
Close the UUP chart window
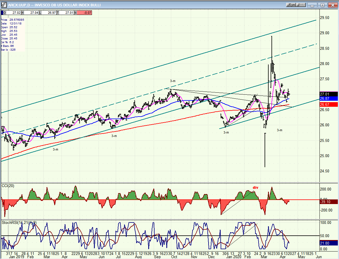click(x=332, y=5)
